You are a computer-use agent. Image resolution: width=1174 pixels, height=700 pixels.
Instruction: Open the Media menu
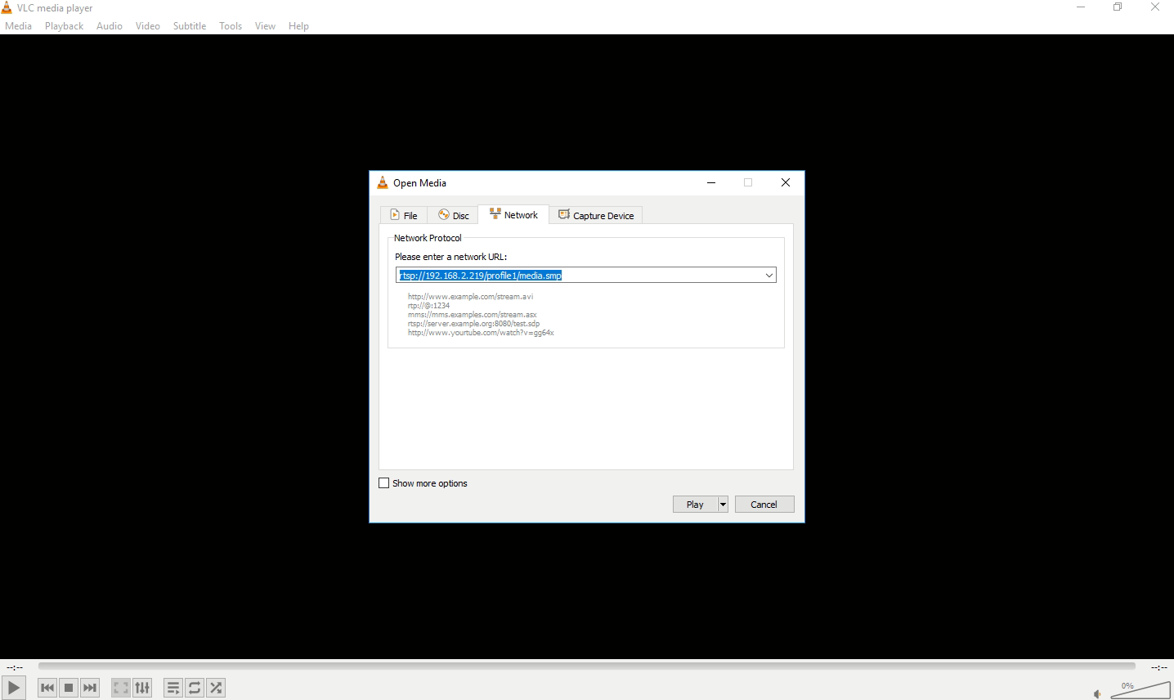(18, 26)
